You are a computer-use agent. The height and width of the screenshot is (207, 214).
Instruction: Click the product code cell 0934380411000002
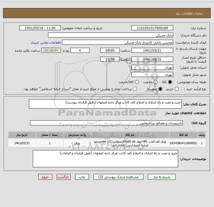point(183,143)
